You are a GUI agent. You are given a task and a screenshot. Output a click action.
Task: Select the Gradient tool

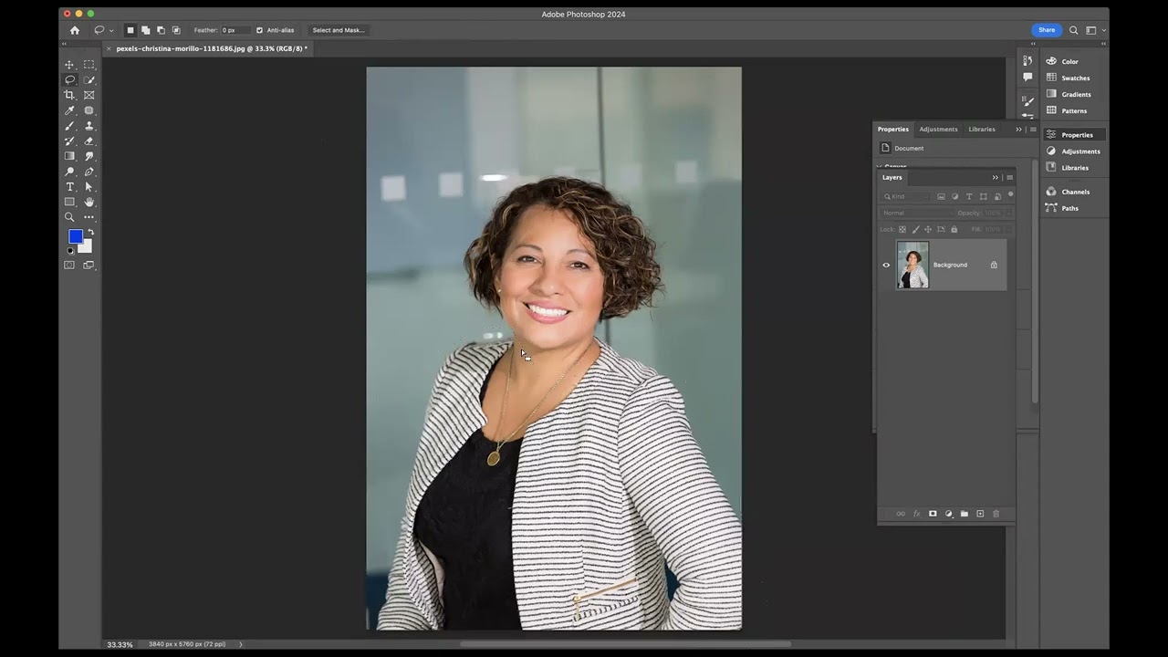[69, 156]
